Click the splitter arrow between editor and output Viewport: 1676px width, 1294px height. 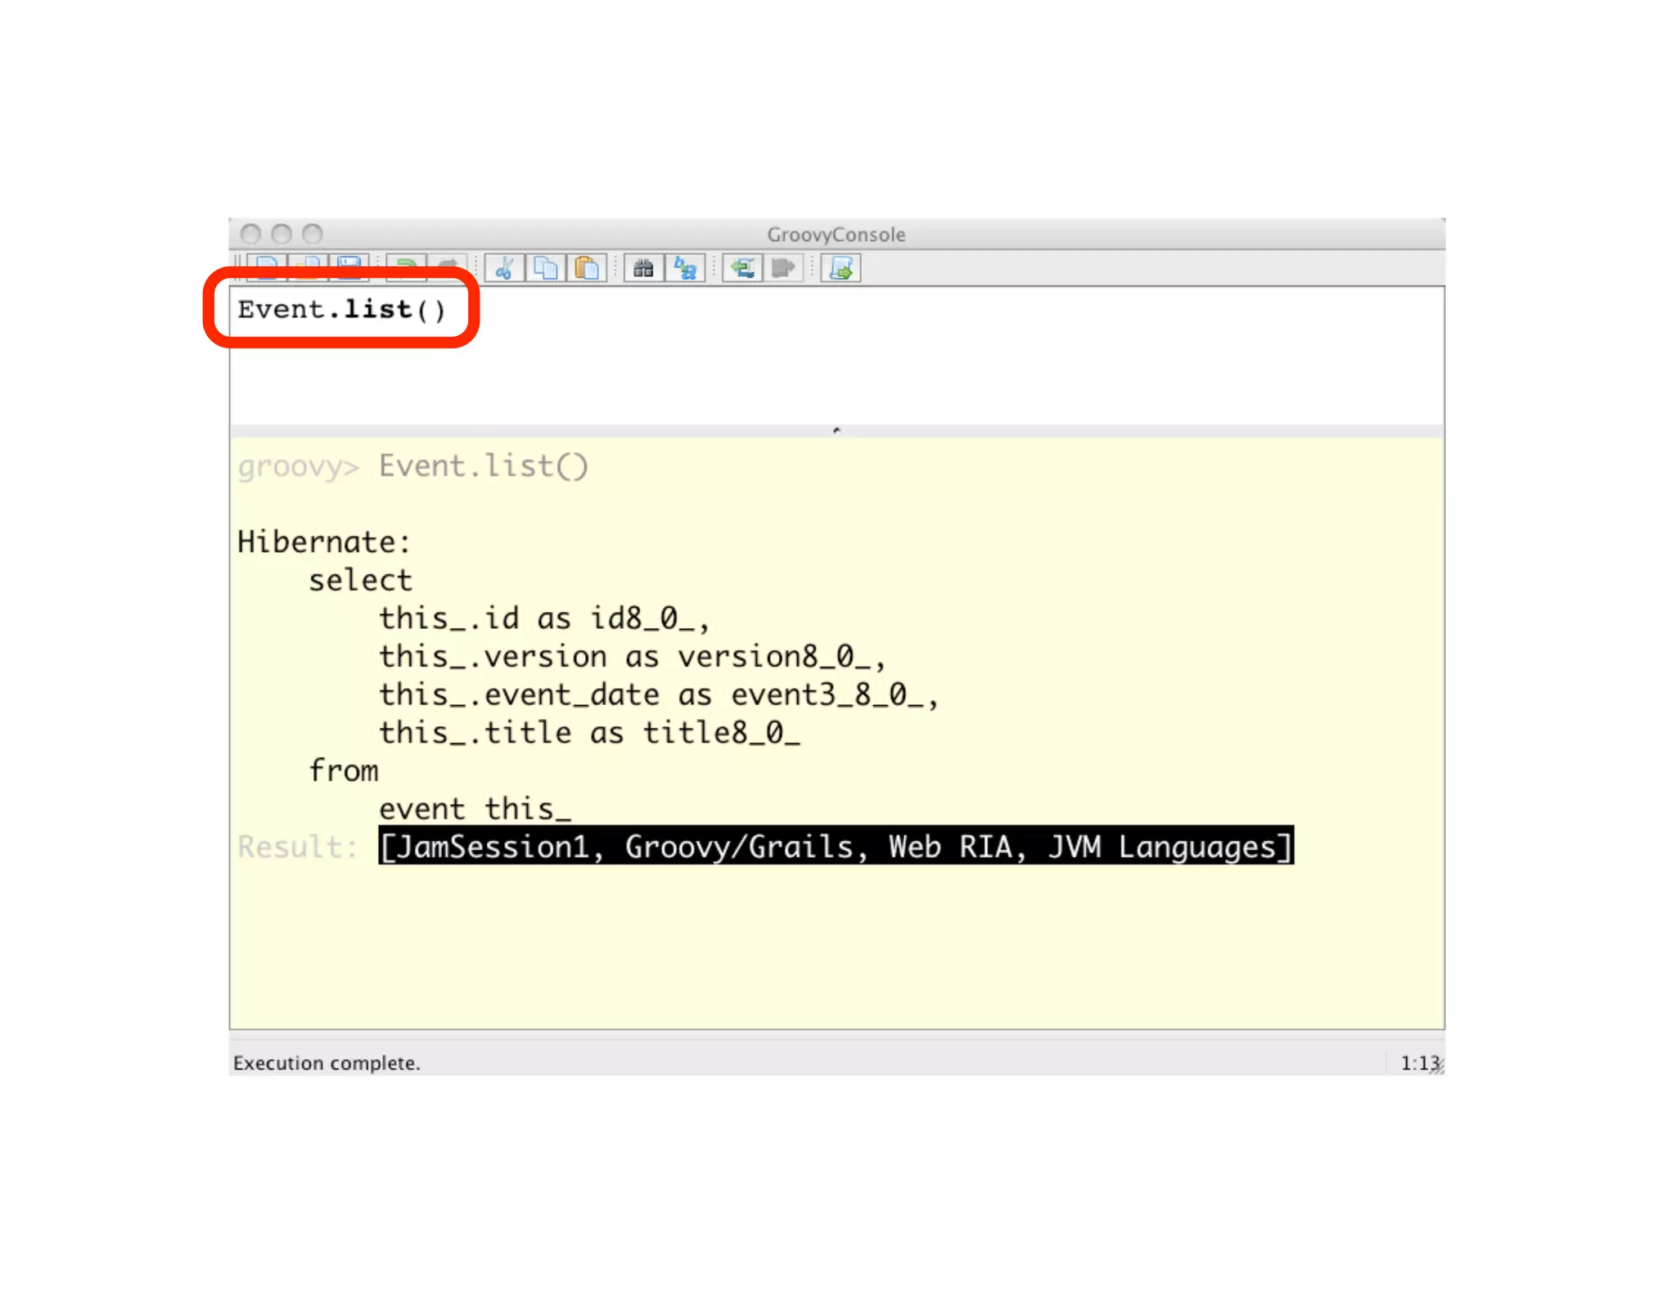pos(836,430)
